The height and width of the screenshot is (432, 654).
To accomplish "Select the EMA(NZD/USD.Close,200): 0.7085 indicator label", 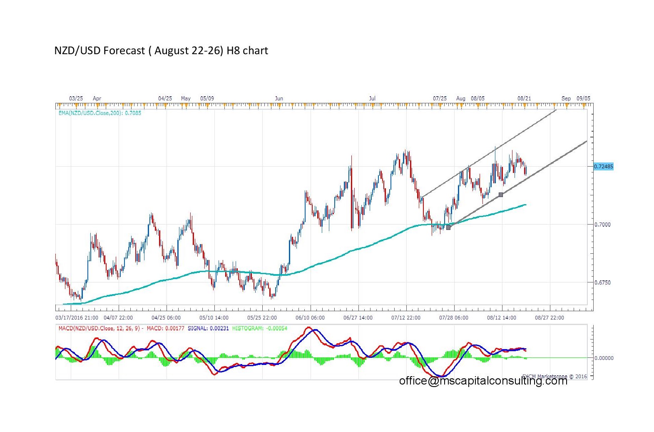I will (100, 113).
